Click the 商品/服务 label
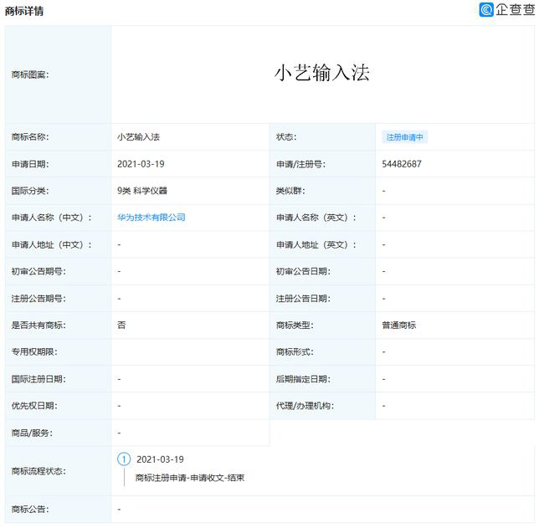The image size is (544, 528). [x=32, y=433]
